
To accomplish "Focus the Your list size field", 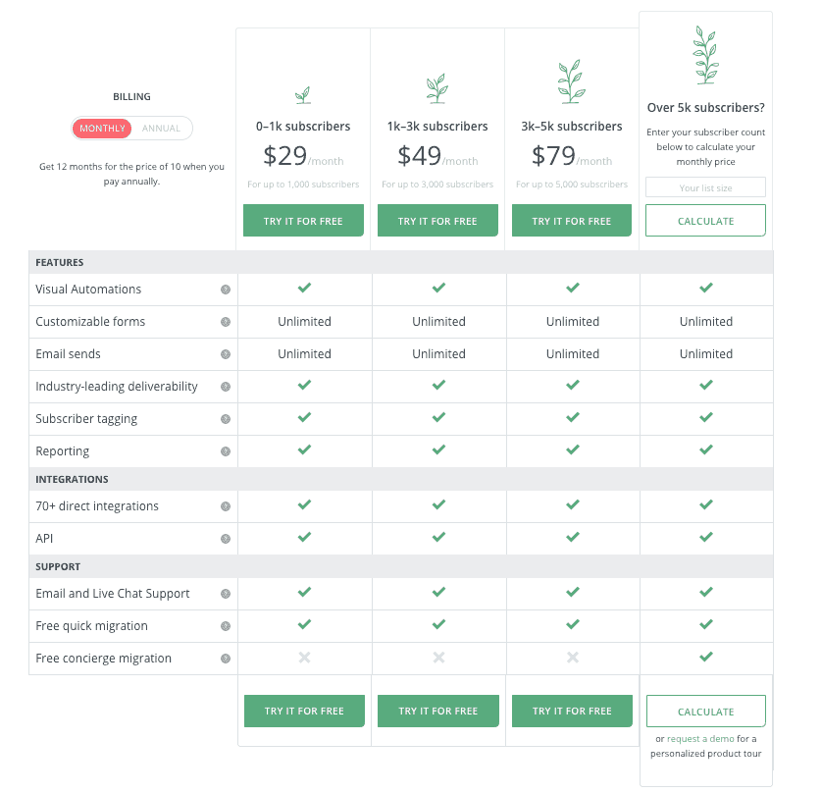I will [x=705, y=187].
